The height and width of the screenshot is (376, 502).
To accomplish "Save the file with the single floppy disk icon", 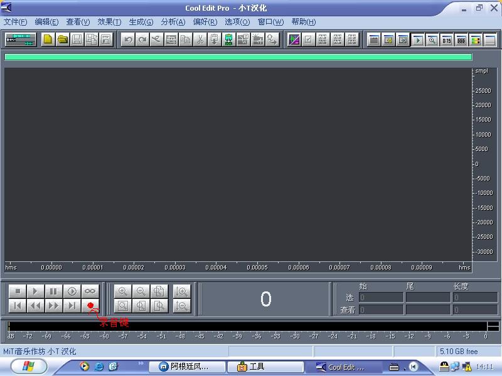I will tap(77, 39).
